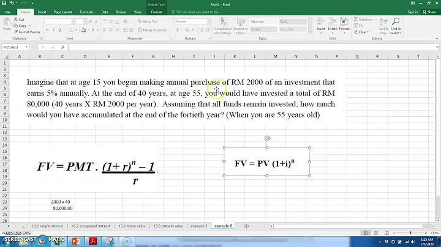Toggle Align Right

(117, 30)
